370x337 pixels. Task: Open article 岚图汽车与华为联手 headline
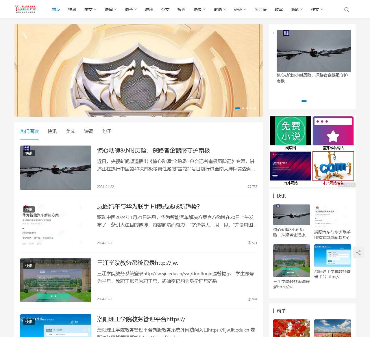click(149, 206)
